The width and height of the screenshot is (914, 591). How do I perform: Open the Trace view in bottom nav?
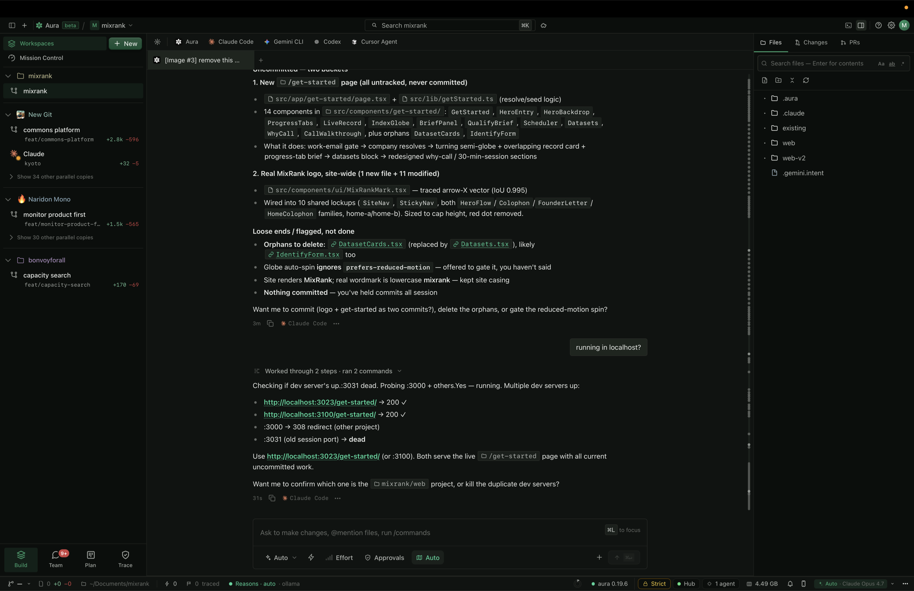125,559
